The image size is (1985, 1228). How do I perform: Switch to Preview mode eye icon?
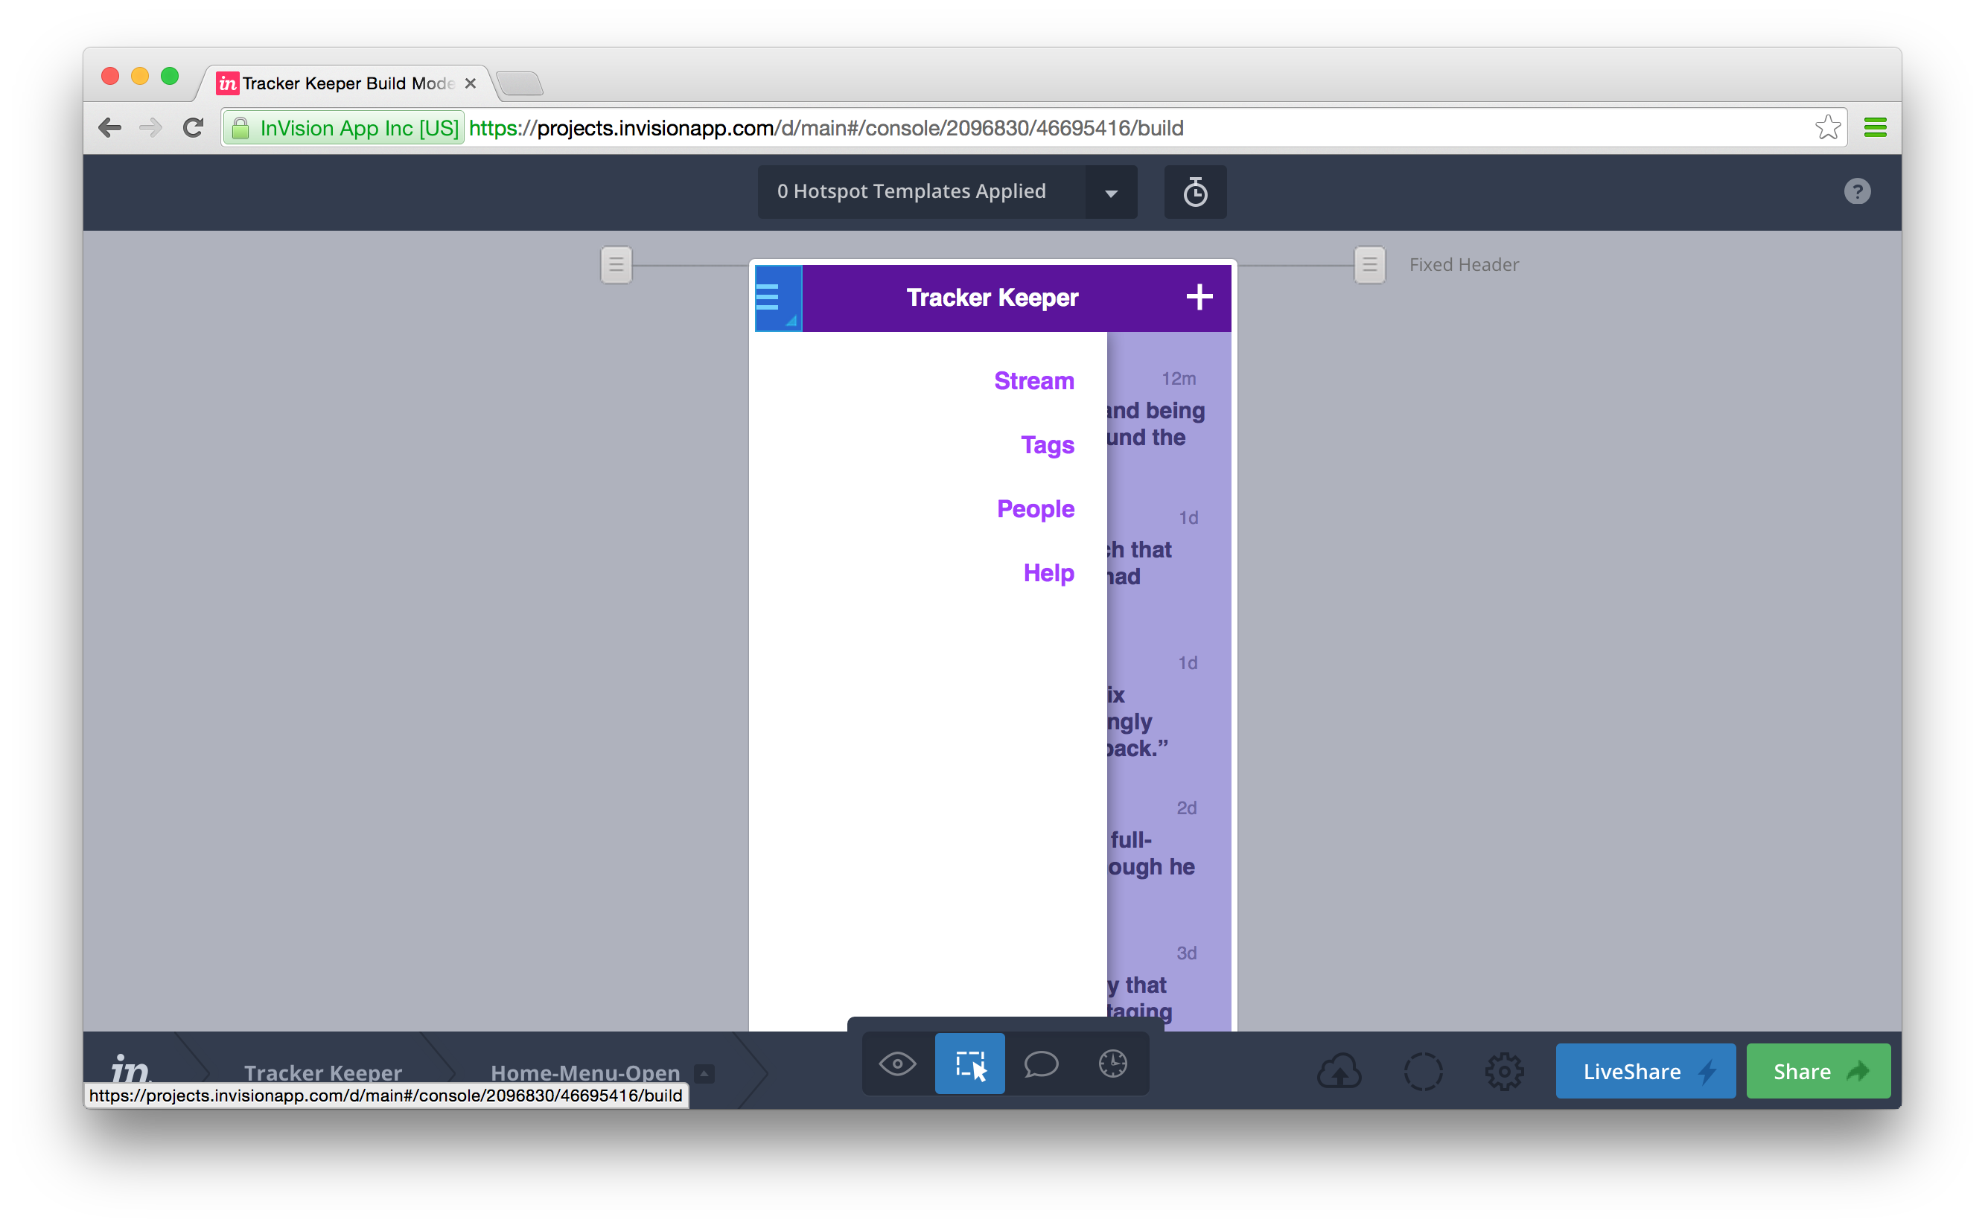[897, 1064]
